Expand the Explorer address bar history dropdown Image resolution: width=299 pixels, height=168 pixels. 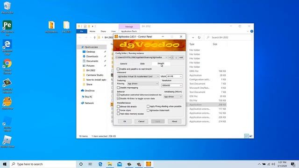coord(193,37)
